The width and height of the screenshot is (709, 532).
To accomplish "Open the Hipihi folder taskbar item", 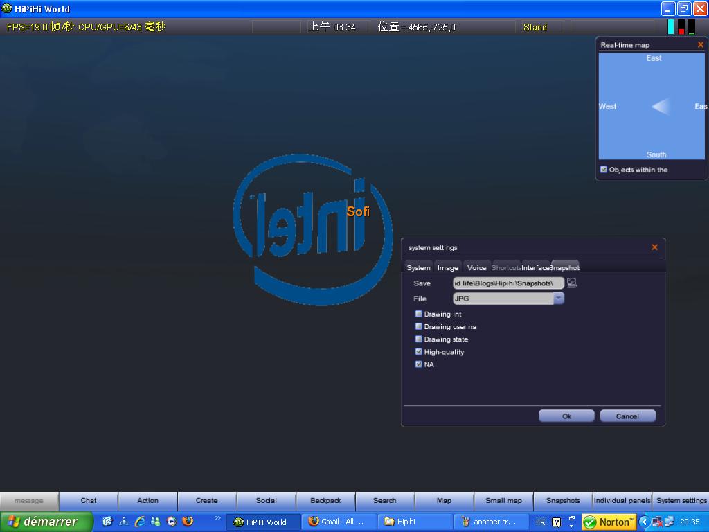I will [415, 522].
